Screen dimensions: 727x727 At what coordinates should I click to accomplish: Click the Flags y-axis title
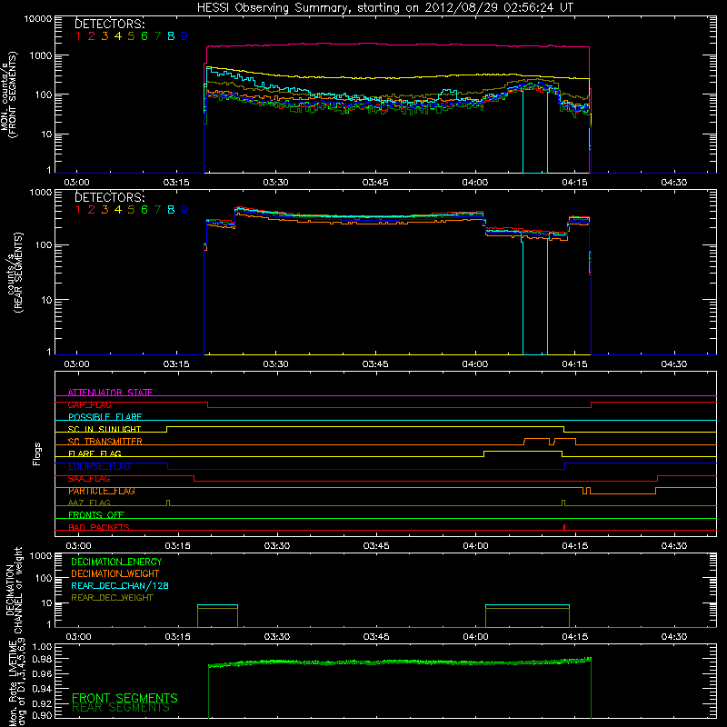tap(37, 453)
